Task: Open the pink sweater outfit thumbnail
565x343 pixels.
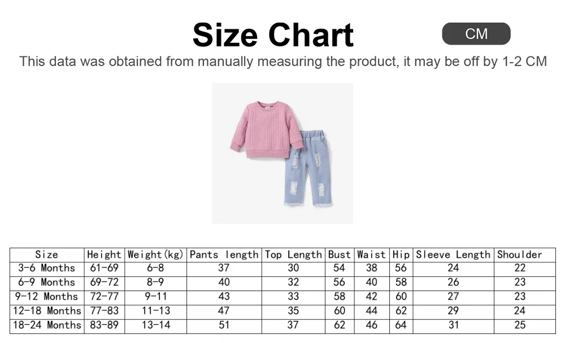Action: 282,153
